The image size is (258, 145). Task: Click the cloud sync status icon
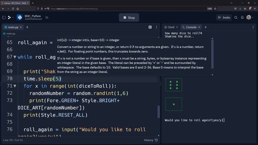point(47,17)
